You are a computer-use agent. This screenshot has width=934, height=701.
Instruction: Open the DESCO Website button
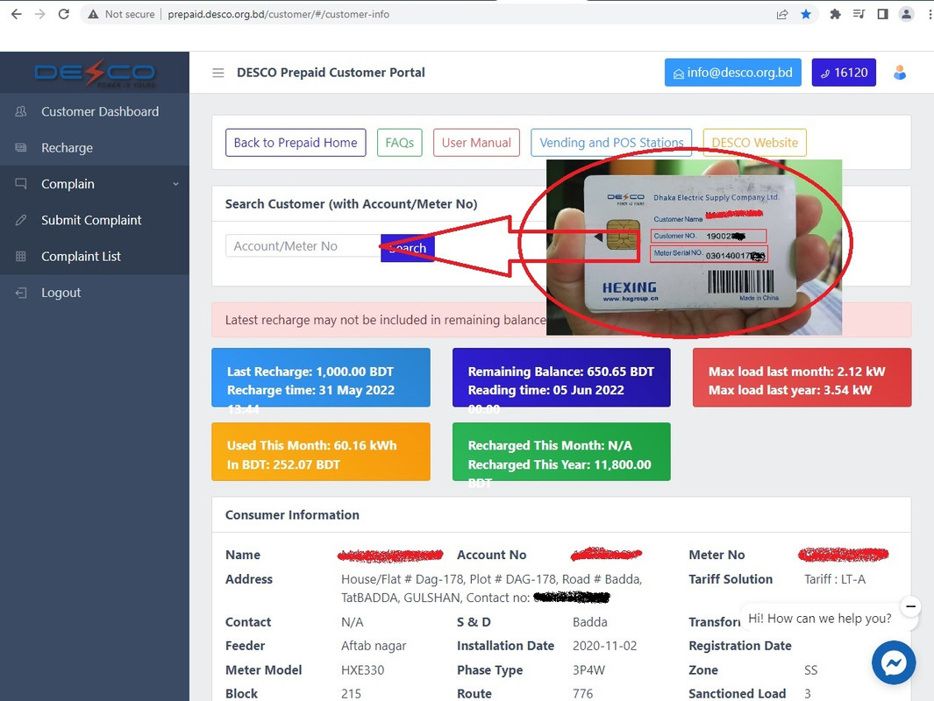[755, 143]
